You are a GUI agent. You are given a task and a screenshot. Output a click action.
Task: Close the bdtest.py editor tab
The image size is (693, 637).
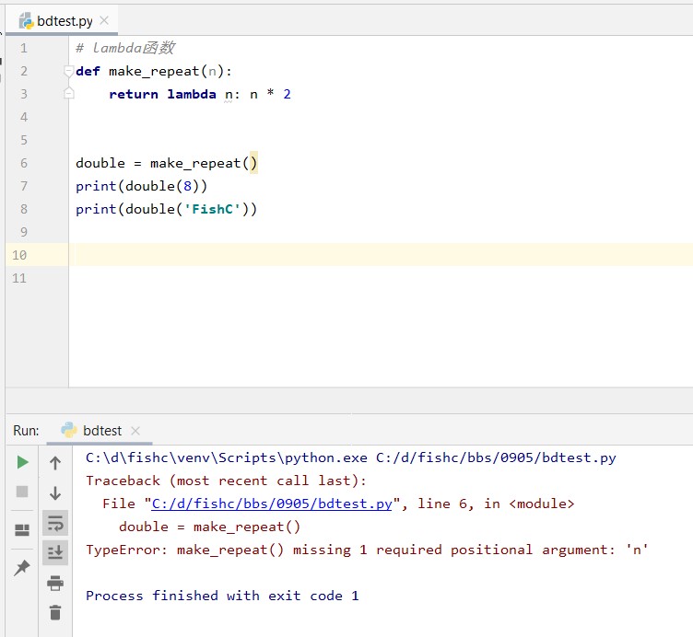[104, 20]
